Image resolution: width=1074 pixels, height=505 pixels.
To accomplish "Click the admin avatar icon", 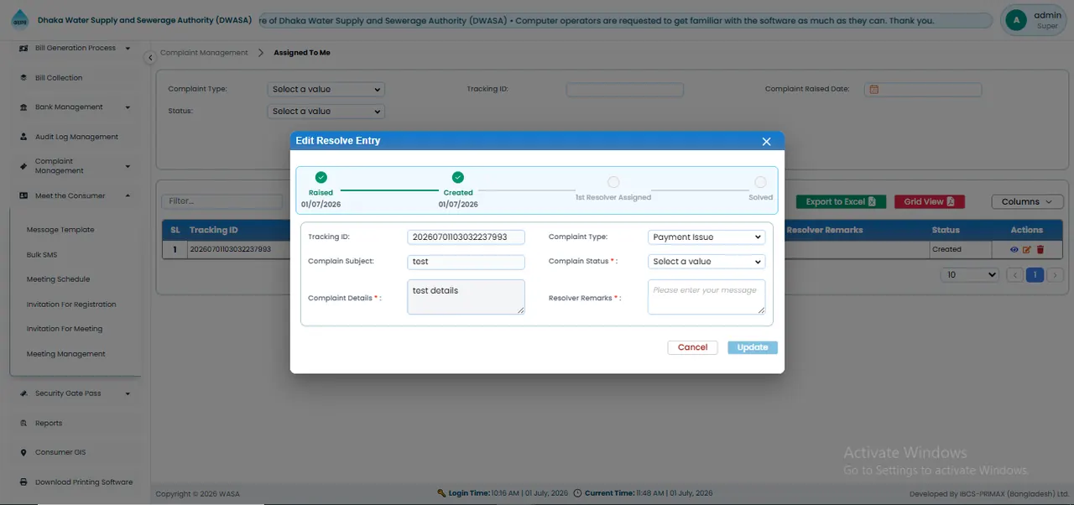I will pyautogui.click(x=1016, y=20).
